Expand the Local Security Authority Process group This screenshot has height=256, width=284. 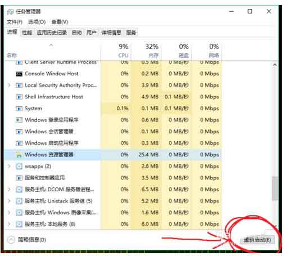coord(9,86)
